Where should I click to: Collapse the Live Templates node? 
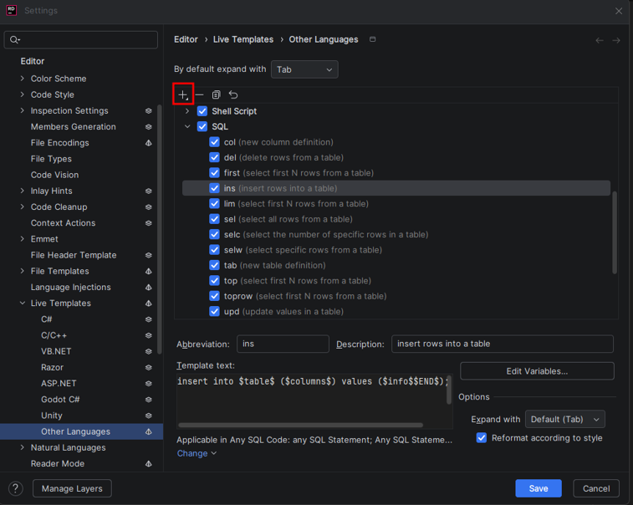click(x=23, y=304)
